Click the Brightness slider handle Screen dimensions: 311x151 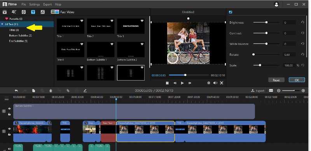click(x=266, y=22)
